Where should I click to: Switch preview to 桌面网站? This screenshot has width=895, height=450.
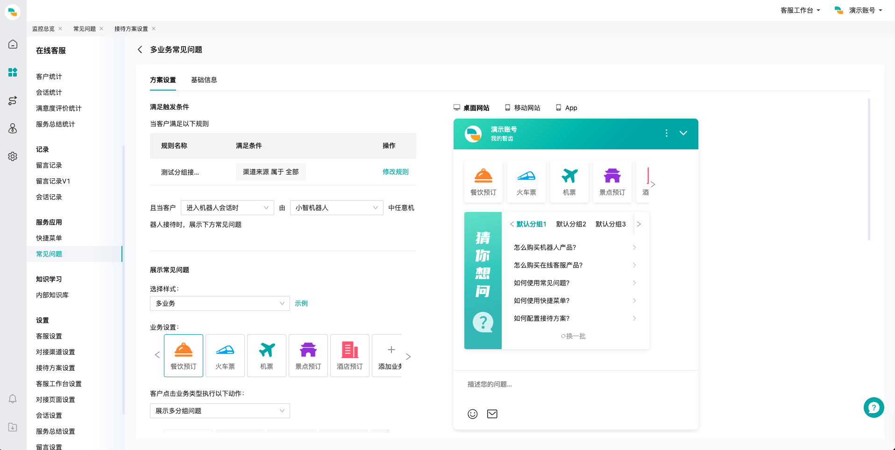pos(471,108)
